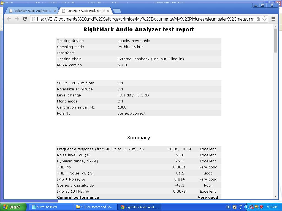Click the 'spooky new cable' value
The height and width of the screenshot is (211, 282).
(134, 41)
